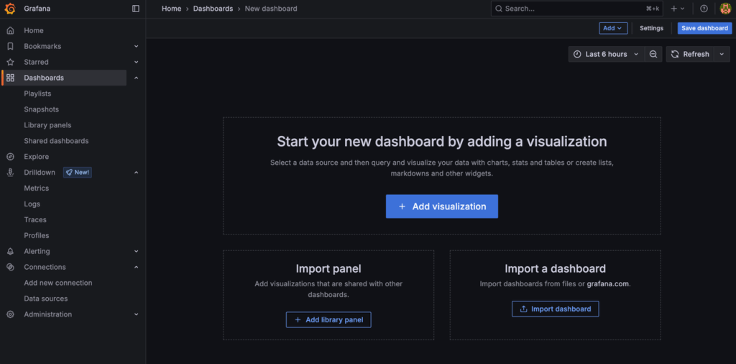
Task: Open Profiles under Drilldown
Action: click(x=37, y=236)
